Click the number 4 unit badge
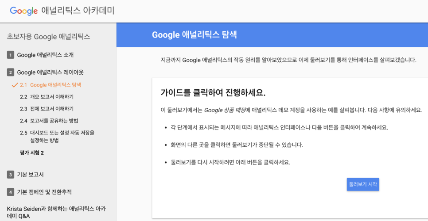Image resolution: width=428 pixels, height=221 pixels. click(x=10, y=192)
